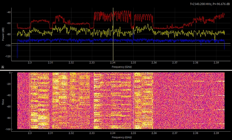
Task: Click the spectrum plot 'Frequency (GHz)' axis label
Action: (x=122, y=67)
